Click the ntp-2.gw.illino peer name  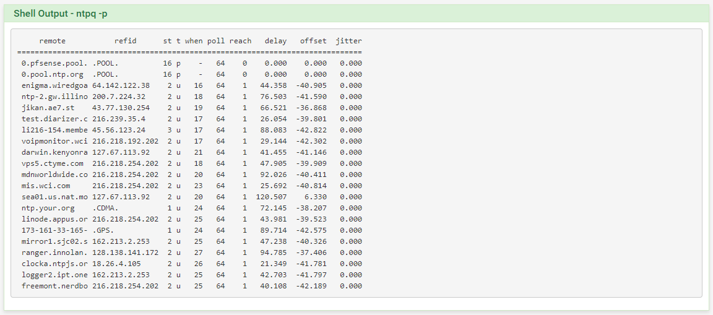point(54,97)
